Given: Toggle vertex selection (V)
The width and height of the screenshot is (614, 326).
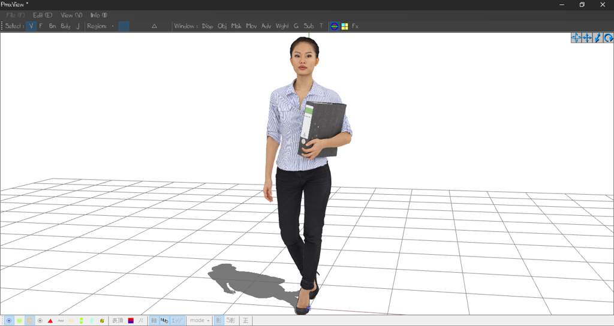Looking at the screenshot, I should point(31,26).
